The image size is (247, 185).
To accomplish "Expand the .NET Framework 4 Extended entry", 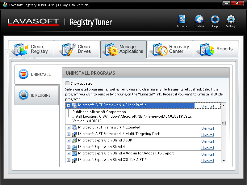I will pos(69,128).
